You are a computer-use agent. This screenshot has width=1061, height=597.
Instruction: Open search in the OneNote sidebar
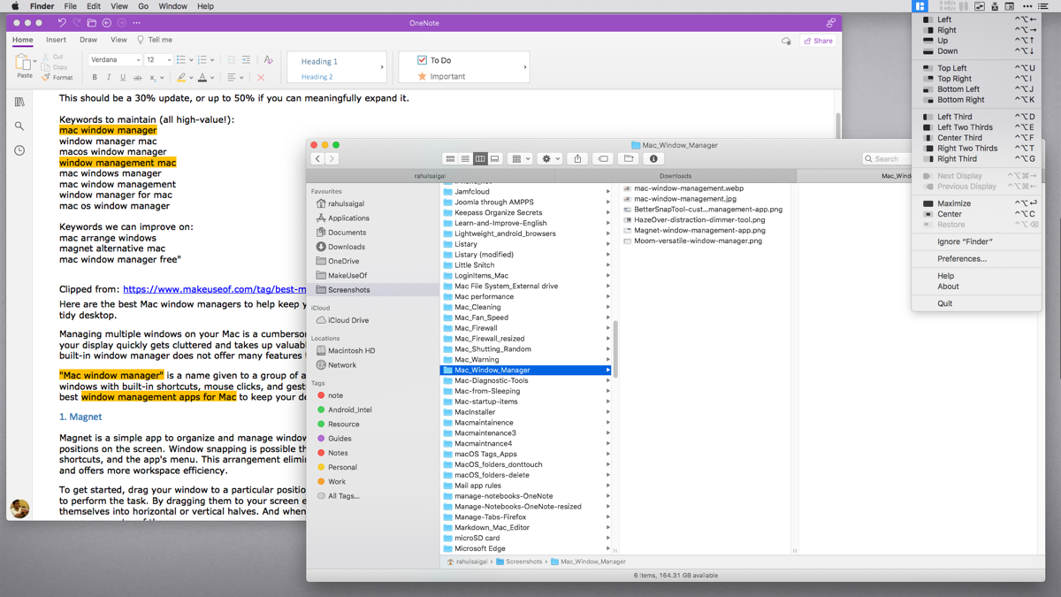coord(19,126)
